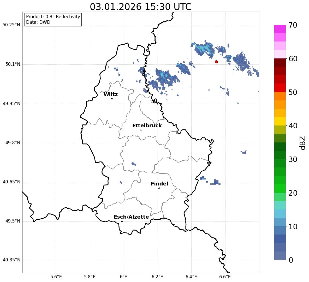Click the Findel station cross marker
The image size is (309, 282).
pyautogui.click(x=159, y=188)
